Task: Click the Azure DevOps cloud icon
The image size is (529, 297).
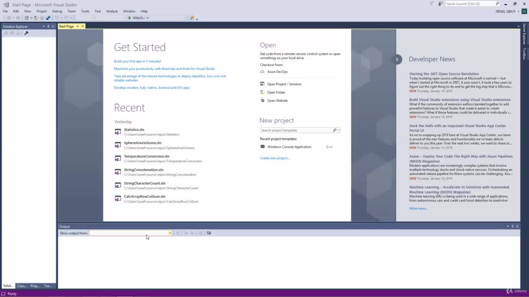Action: coord(262,72)
